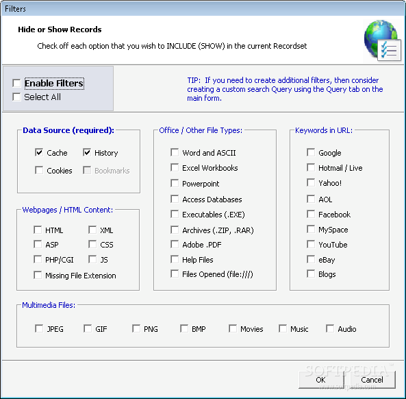Enable the Enable Filters checkbox
This screenshot has width=406, height=399.
click(x=16, y=84)
